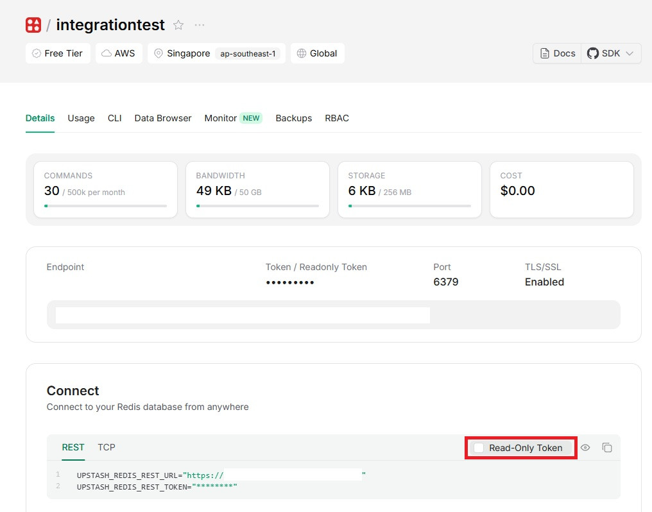
Task: Click the globe icon in Global badge
Action: point(302,53)
